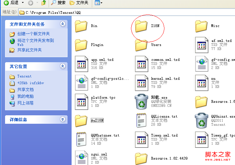The height and width of the screenshot is (165, 235).
Task: Click the QQLicense.txt file name
Action: point(164,116)
